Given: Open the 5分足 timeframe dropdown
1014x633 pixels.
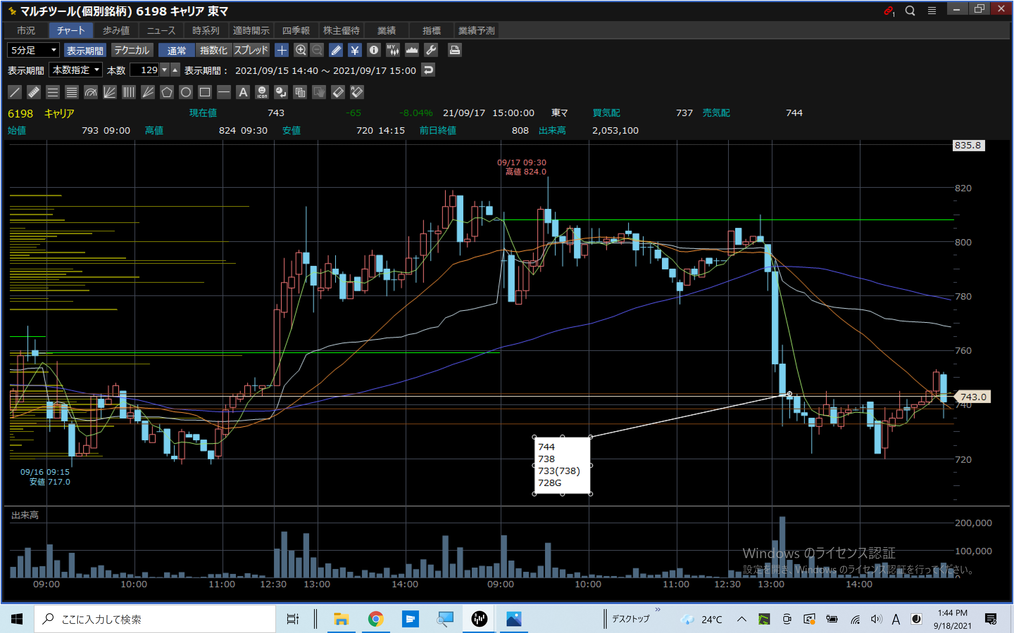Looking at the screenshot, I should coord(33,50).
